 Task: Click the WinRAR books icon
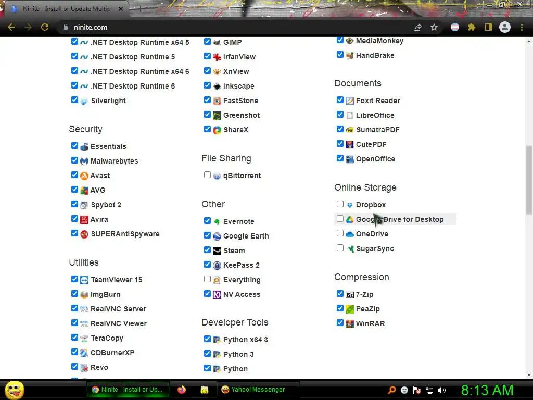(x=349, y=323)
